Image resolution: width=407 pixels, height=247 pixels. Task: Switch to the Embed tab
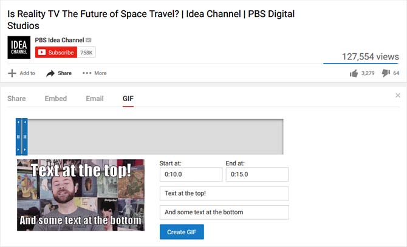(x=56, y=99)
